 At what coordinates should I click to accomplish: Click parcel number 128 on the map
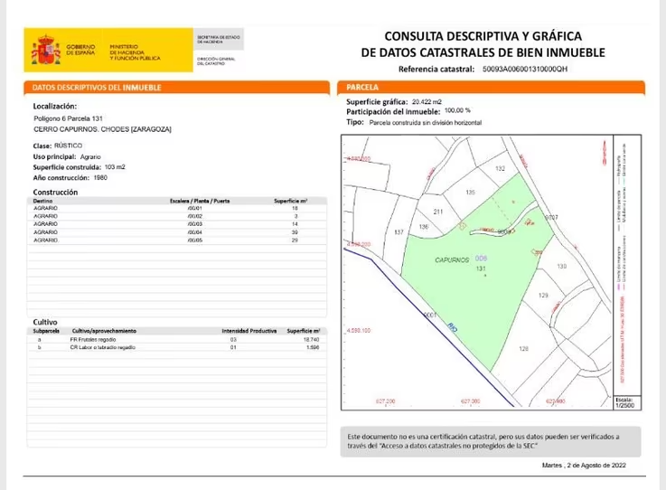(524, 348)
